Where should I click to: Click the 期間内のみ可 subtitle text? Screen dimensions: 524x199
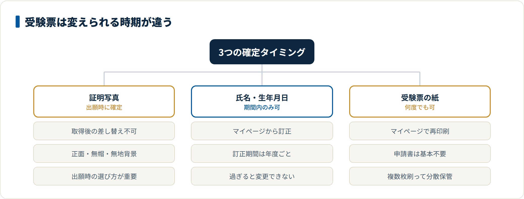click(x=262, y=108)
